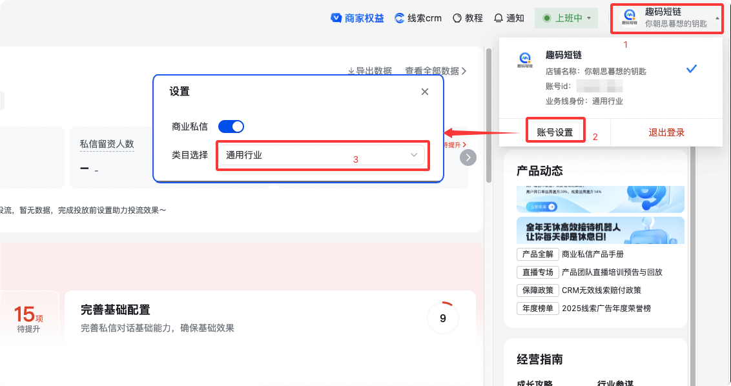The height and width of the screenshot is (386, 731).
Task: Click the 教程 tutorial icon
Action: click(456, 17)
